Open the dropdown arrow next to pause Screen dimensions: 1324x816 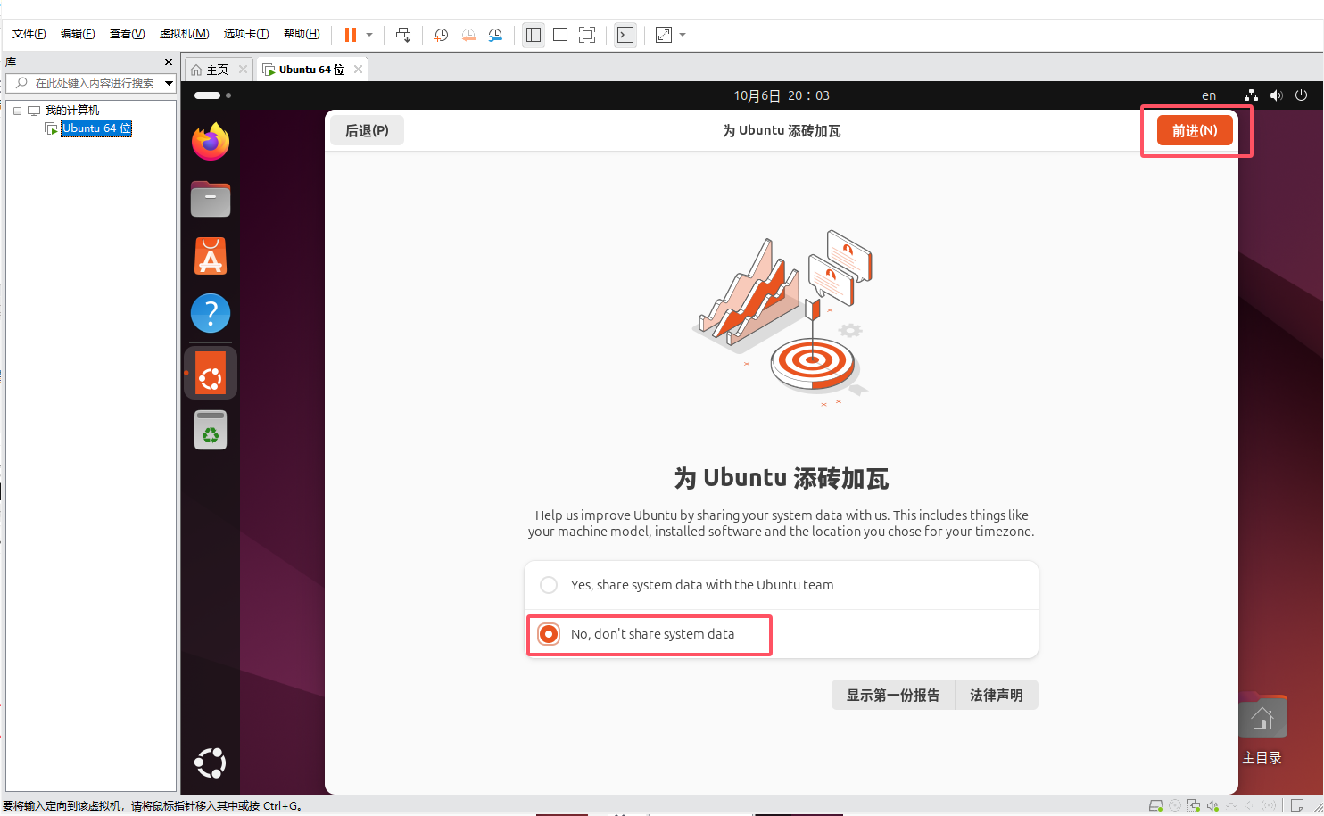369,35
